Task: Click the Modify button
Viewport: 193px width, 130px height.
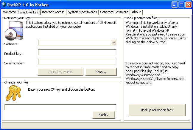Action: pyautogui.click(x=104, y=115)
